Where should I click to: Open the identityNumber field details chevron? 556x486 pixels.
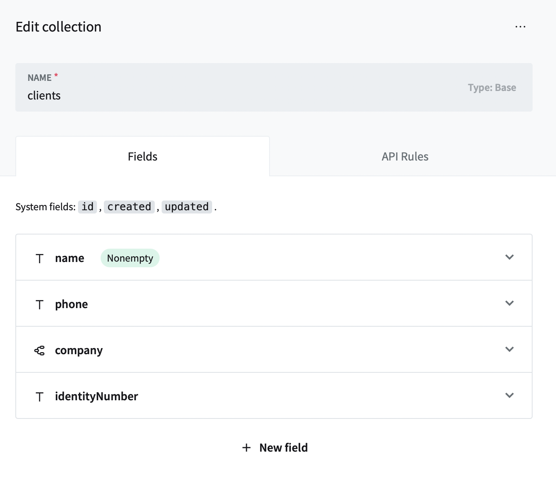tap(509, 395)
